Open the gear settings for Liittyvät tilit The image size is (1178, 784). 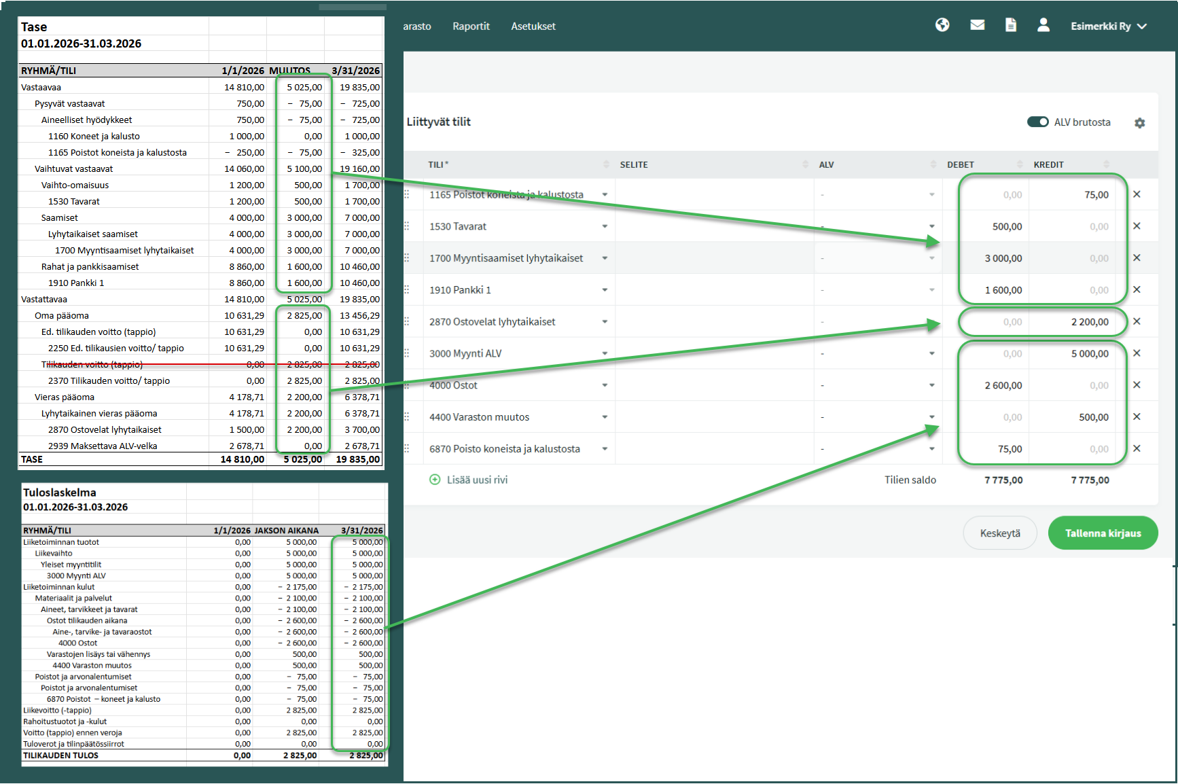[1139, 123]
